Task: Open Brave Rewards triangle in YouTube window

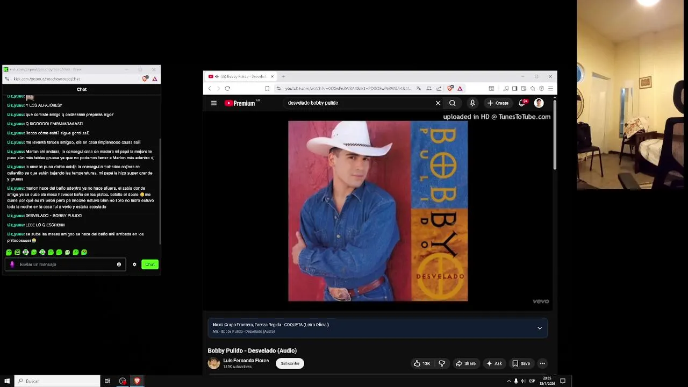Action: [460, 89]
